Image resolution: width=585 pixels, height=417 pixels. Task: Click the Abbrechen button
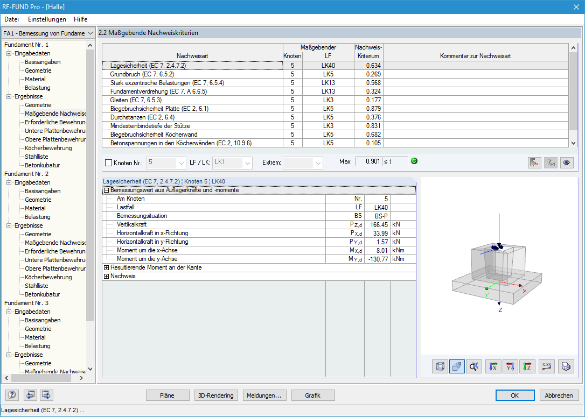click(559, 395)
